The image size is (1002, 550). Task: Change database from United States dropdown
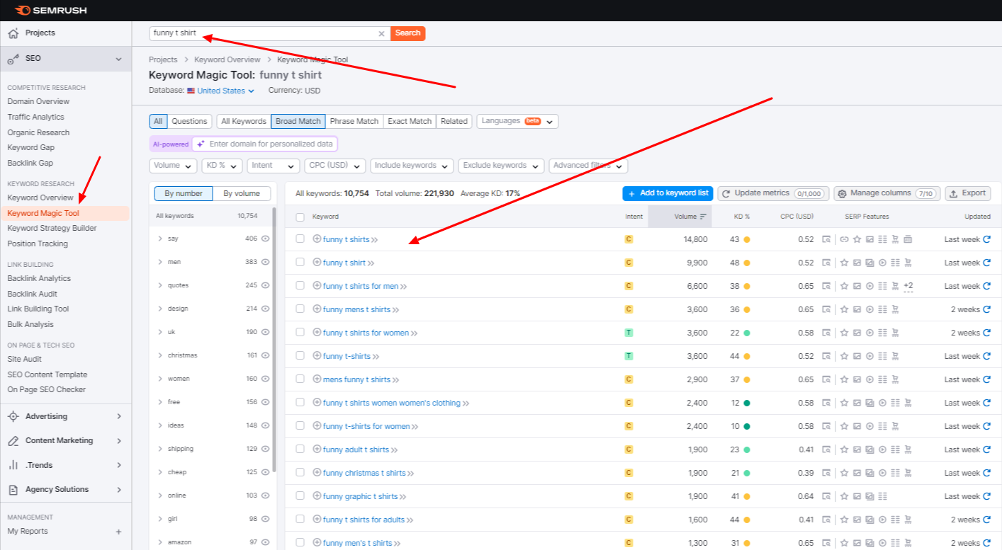(220, 91)
